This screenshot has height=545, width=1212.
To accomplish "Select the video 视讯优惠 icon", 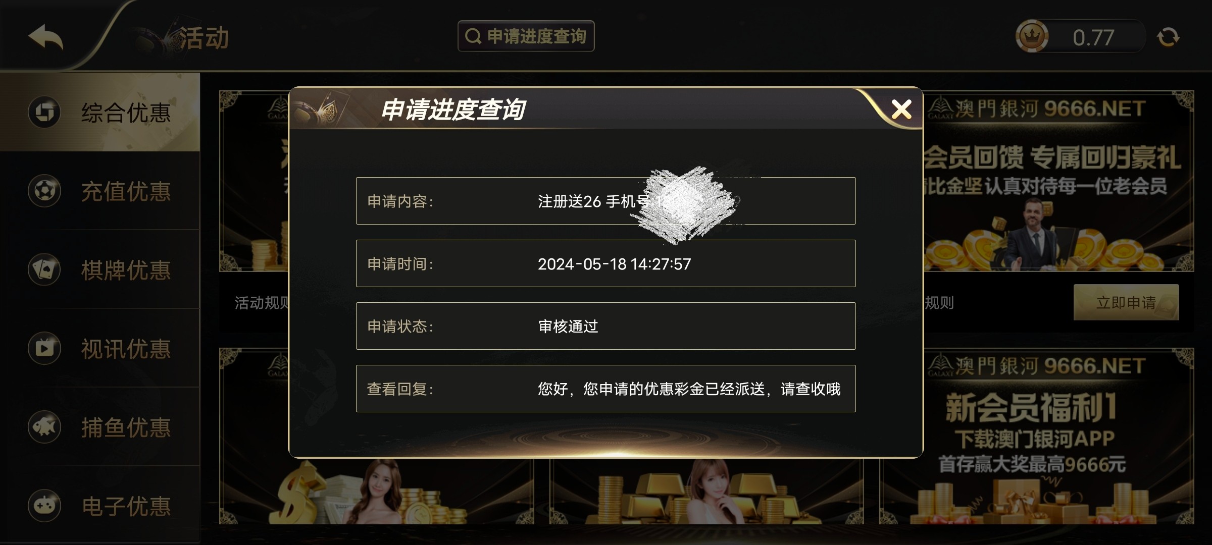I will 44,348.
